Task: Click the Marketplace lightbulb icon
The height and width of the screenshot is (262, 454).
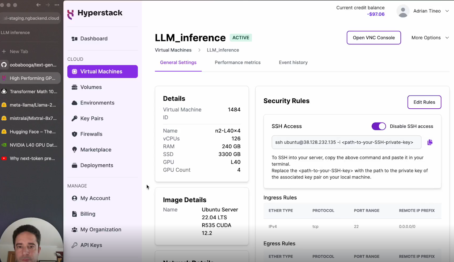Action: coord(74,150)
